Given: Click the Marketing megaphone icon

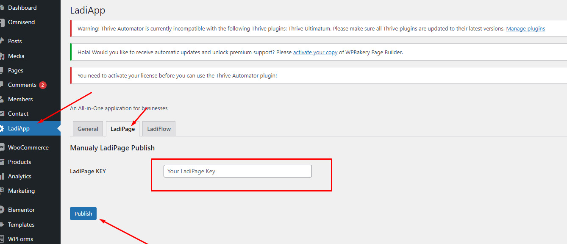Looking at the screenshot, I should pyautogui.click(x=2, y=191).
